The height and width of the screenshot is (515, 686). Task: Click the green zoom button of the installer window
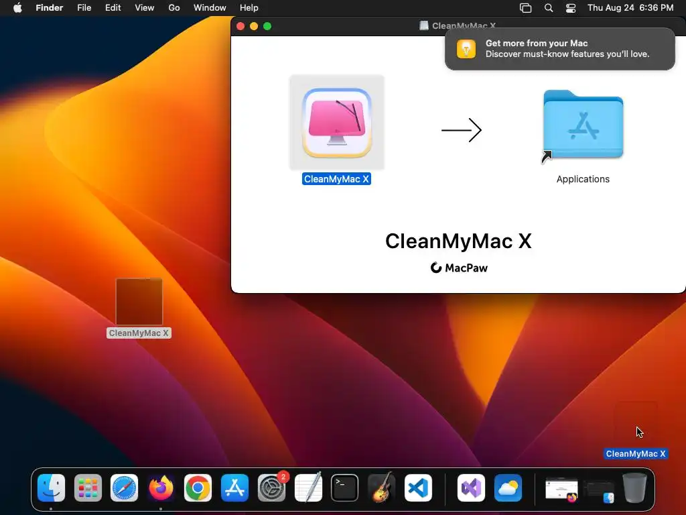point(267,26)
